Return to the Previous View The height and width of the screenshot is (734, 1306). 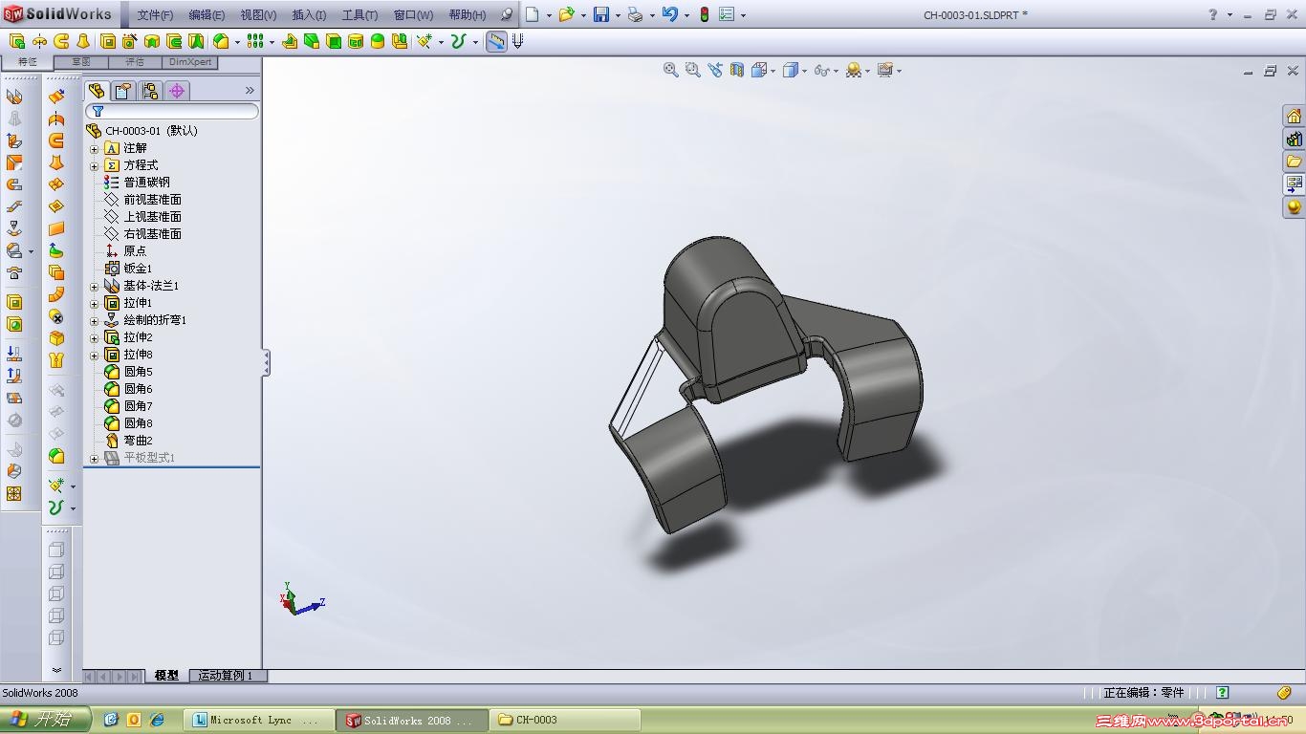[x=715, y=70]
